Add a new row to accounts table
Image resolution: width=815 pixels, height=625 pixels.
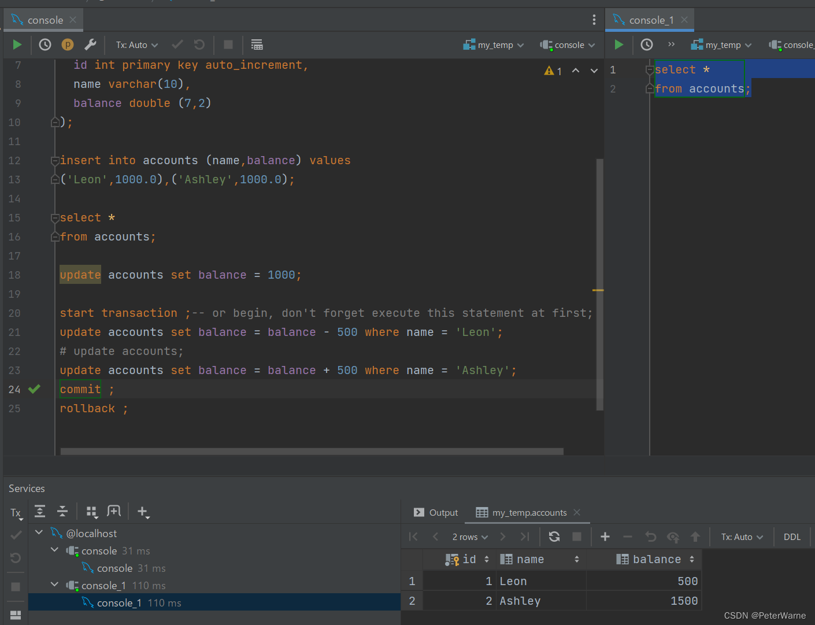(605, 537)
